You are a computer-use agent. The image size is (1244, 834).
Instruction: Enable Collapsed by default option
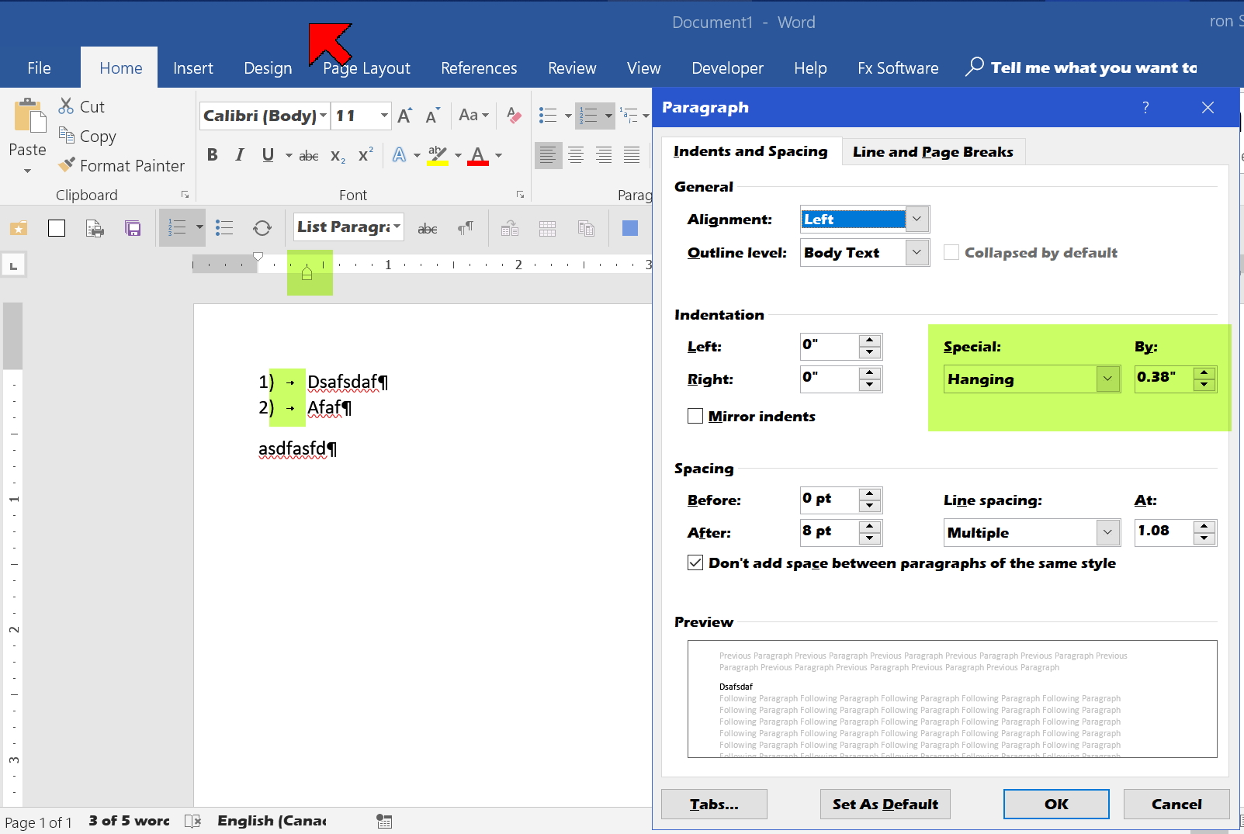(951, 252)
